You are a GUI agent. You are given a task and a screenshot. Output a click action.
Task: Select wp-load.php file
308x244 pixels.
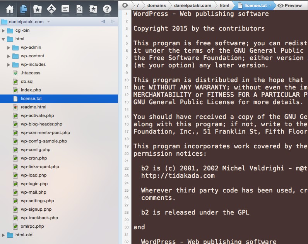coord(59,175)
